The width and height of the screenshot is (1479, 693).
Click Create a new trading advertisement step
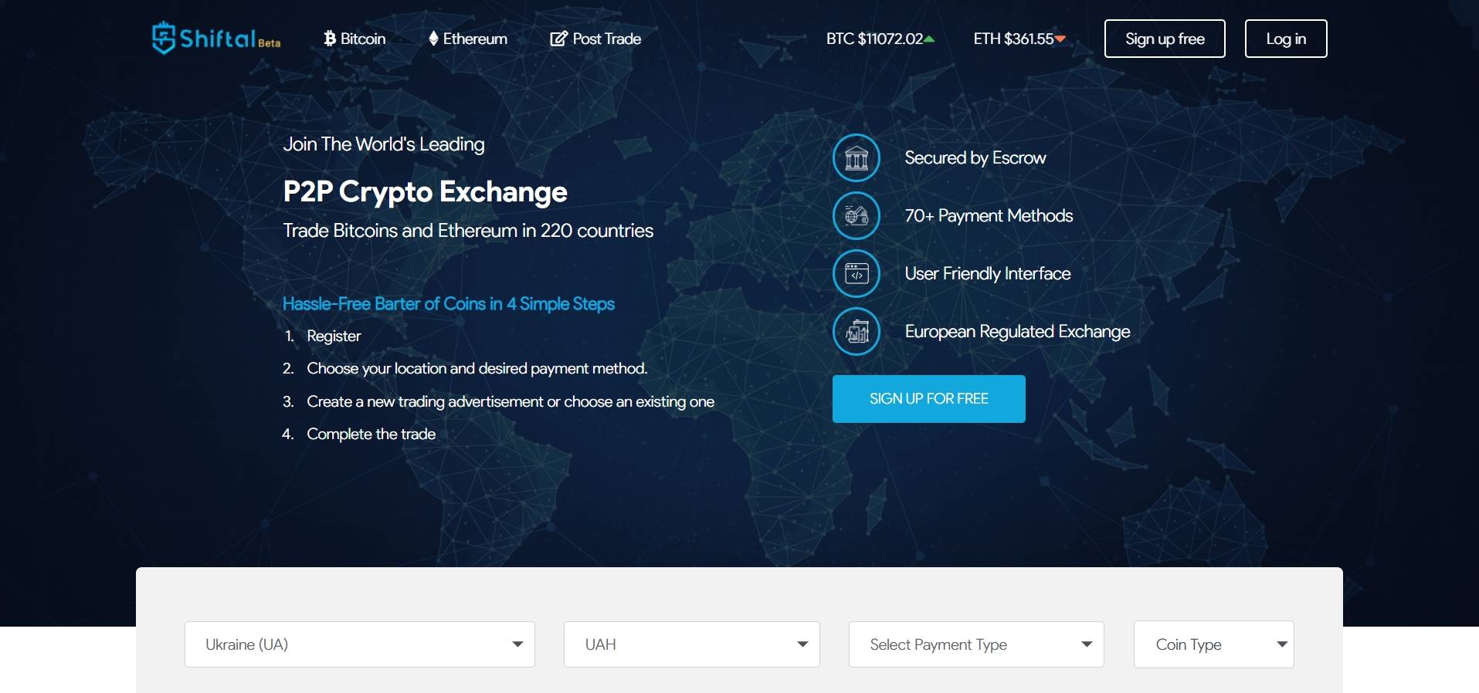tap(511, 402)
